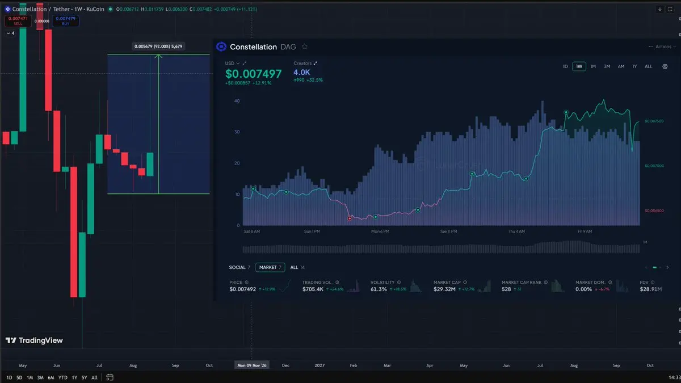This screenshot has width=681, height=383.
Task: Show info for the MARKET DOM. metric
Action: click(611, 282)
